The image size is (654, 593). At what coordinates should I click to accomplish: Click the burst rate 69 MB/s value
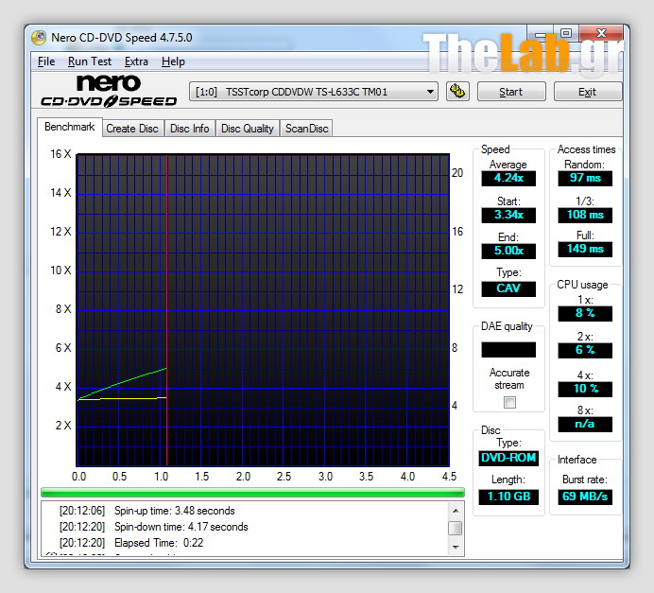[585, 497]
